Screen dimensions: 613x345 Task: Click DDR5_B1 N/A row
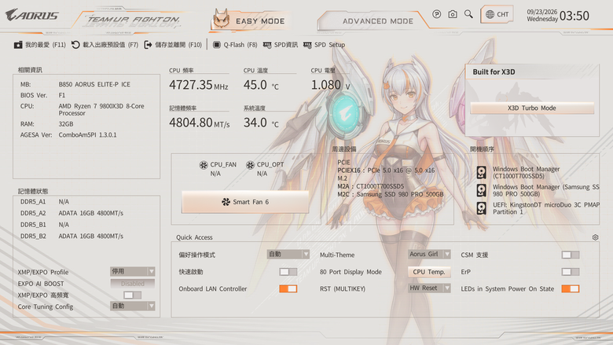pyautogui.click(x=45, y=225)
